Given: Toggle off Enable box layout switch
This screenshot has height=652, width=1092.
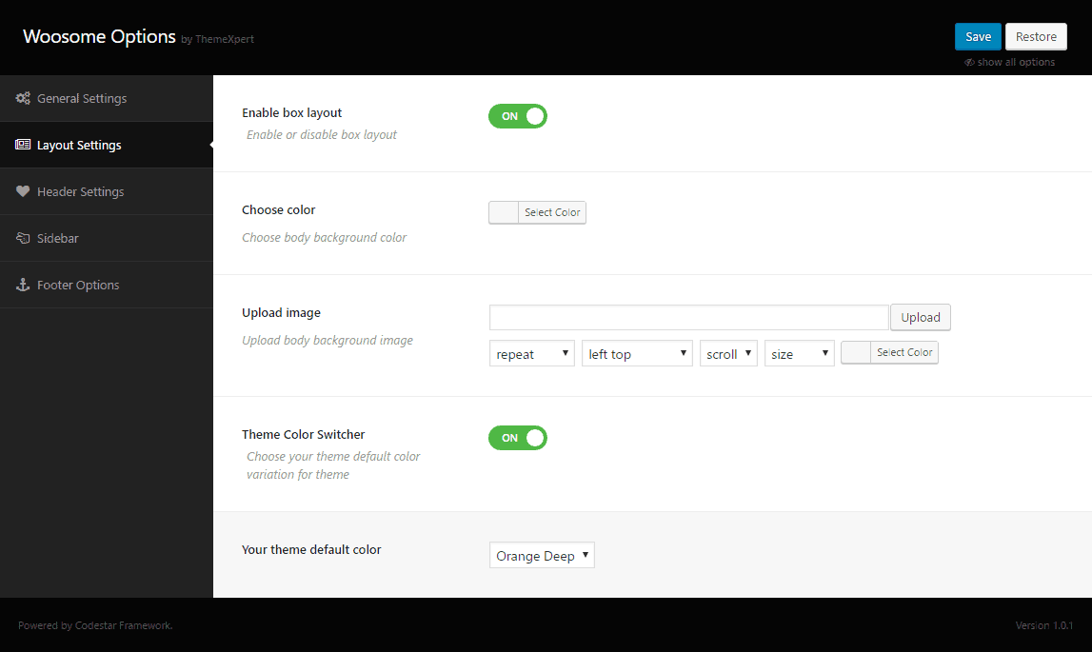Looking at the screenshot, I should [518, 115].
